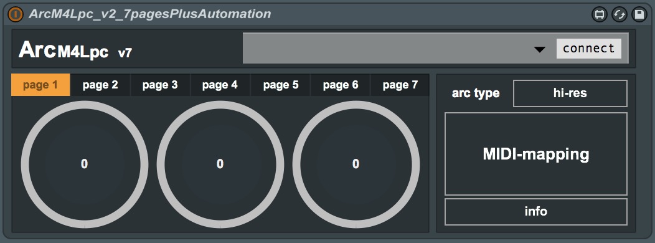655x243 pixels.
Task: Go to the page 5 tab
Action: [x=281, y=85]
